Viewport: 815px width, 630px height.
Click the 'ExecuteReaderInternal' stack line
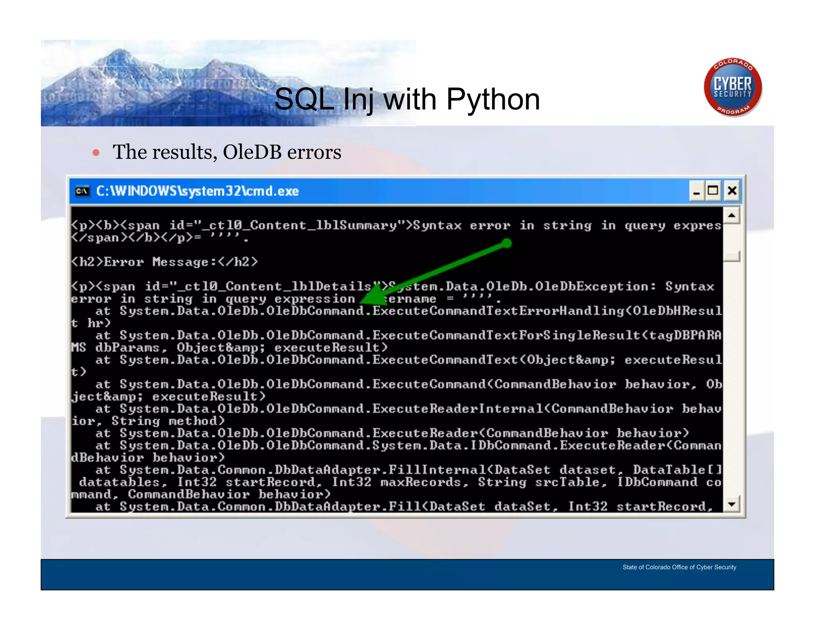click(x=408, y=409)
